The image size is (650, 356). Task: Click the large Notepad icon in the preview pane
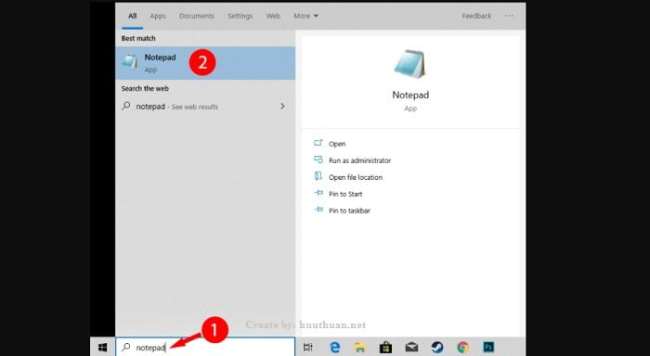pyautogui.click(x=410, y=64)
